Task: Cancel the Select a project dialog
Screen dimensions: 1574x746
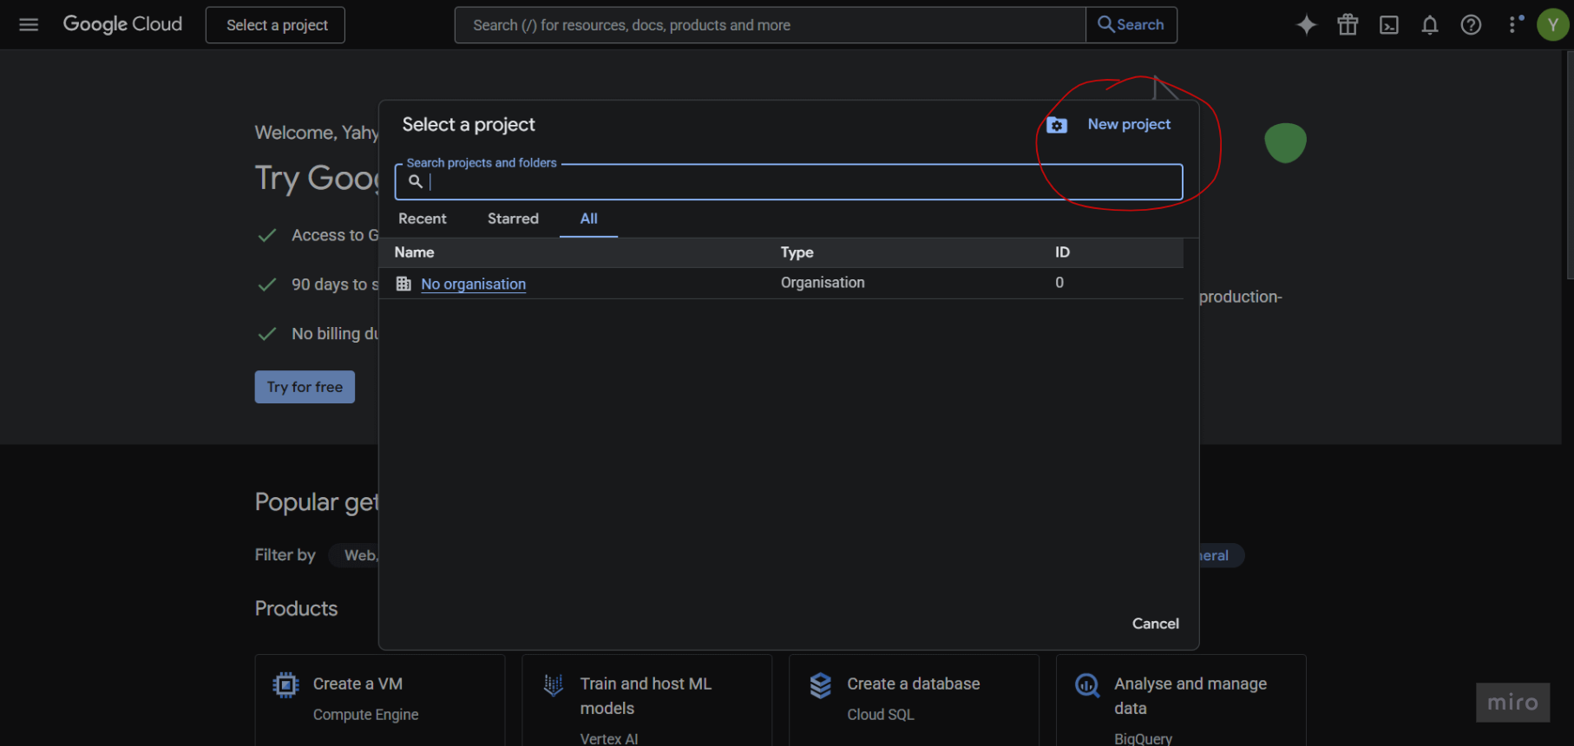Action: (x=1155, y=624)
